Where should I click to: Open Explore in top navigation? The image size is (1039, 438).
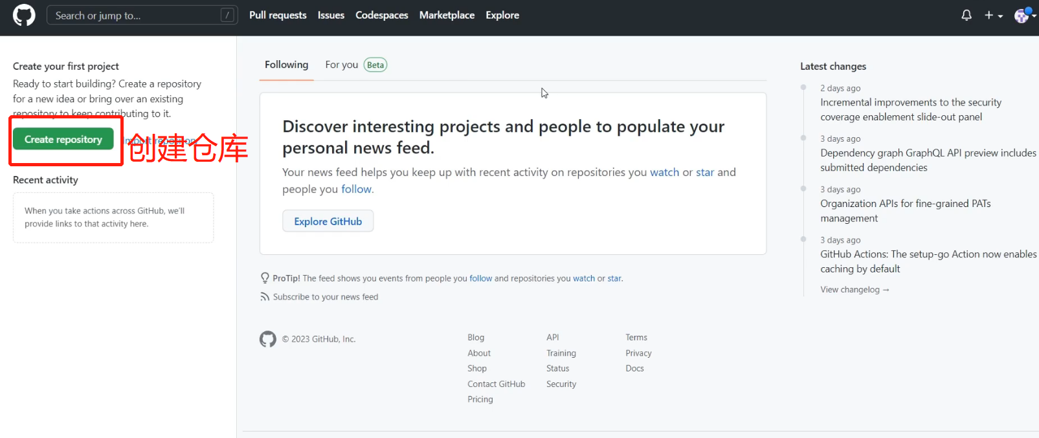502,15
